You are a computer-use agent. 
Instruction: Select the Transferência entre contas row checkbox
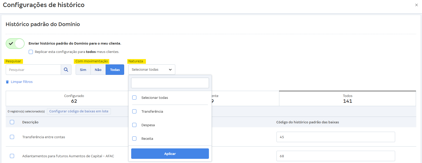tap(12, 137)
